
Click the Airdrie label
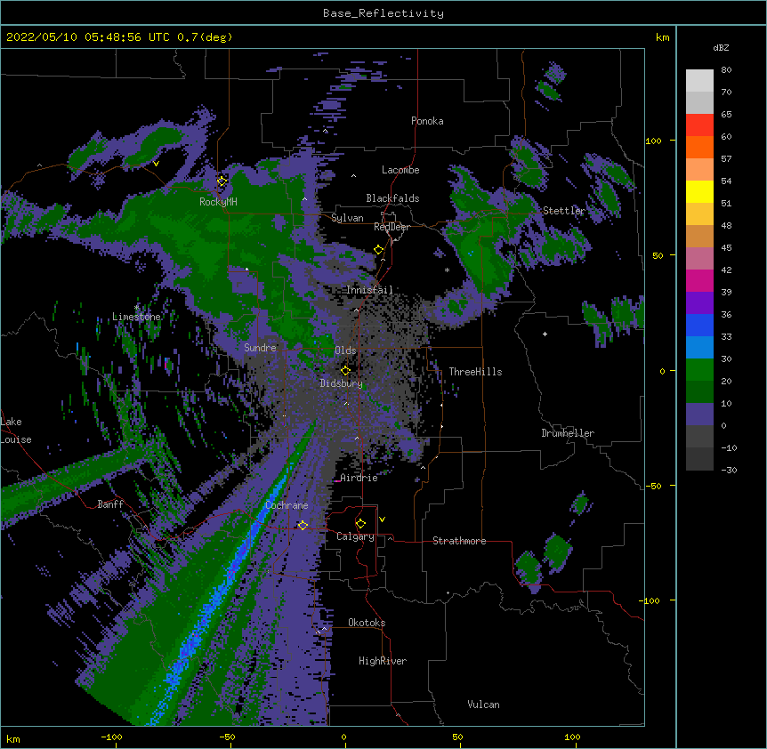359,478
